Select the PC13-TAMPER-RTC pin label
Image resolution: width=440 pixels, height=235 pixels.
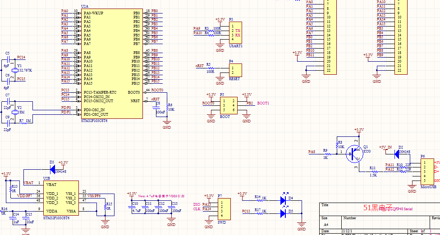100,92
